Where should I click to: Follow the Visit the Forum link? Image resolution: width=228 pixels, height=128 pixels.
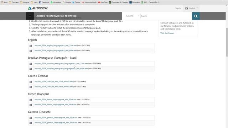click(x=167, y=33)
